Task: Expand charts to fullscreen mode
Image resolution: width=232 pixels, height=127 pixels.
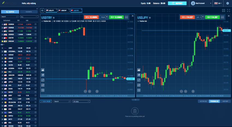Action: (x=229, y=10)
